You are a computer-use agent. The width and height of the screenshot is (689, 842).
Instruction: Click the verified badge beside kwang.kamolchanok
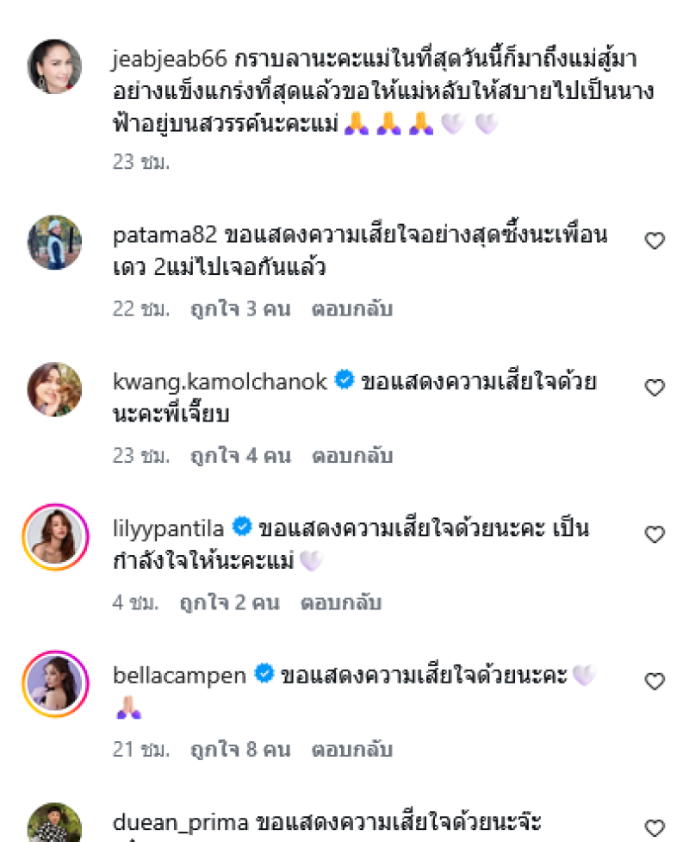click(344, 380)
